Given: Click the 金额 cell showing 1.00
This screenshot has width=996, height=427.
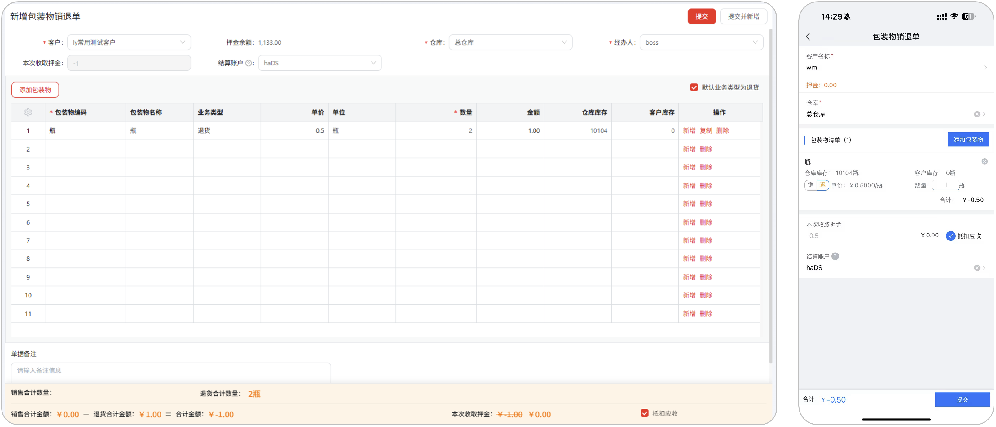Looking at the screenshot, I should coord(510,131).
